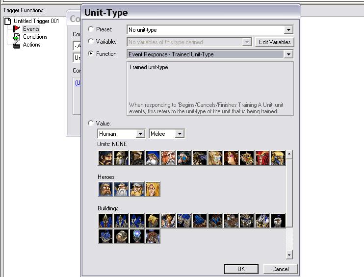Choose the Mountain King hero icon

point(137,189)
